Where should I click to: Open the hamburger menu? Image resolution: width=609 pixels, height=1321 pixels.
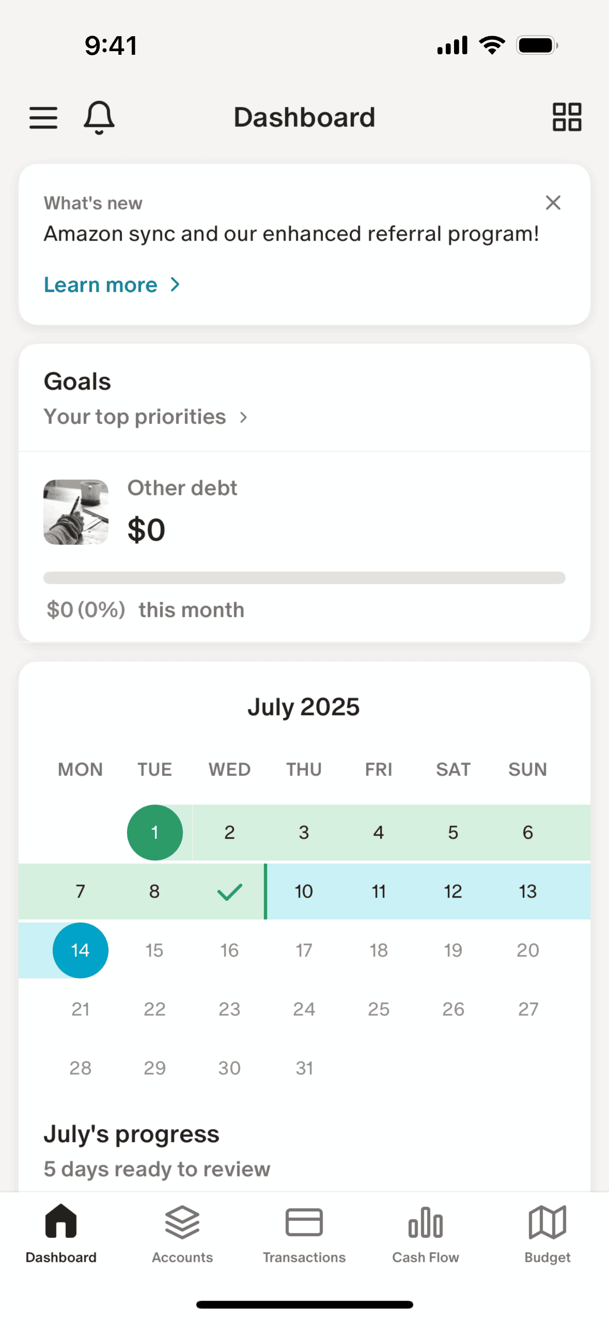[43, 117]
